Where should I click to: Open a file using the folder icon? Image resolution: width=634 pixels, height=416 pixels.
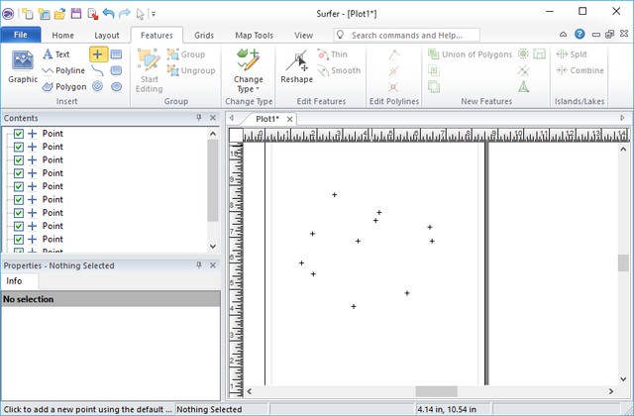(x=59, y=14)
